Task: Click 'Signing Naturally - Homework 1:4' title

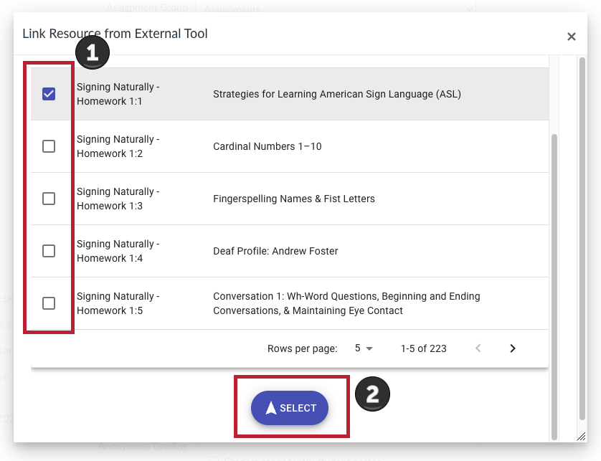Action: [x=118, y=251]
